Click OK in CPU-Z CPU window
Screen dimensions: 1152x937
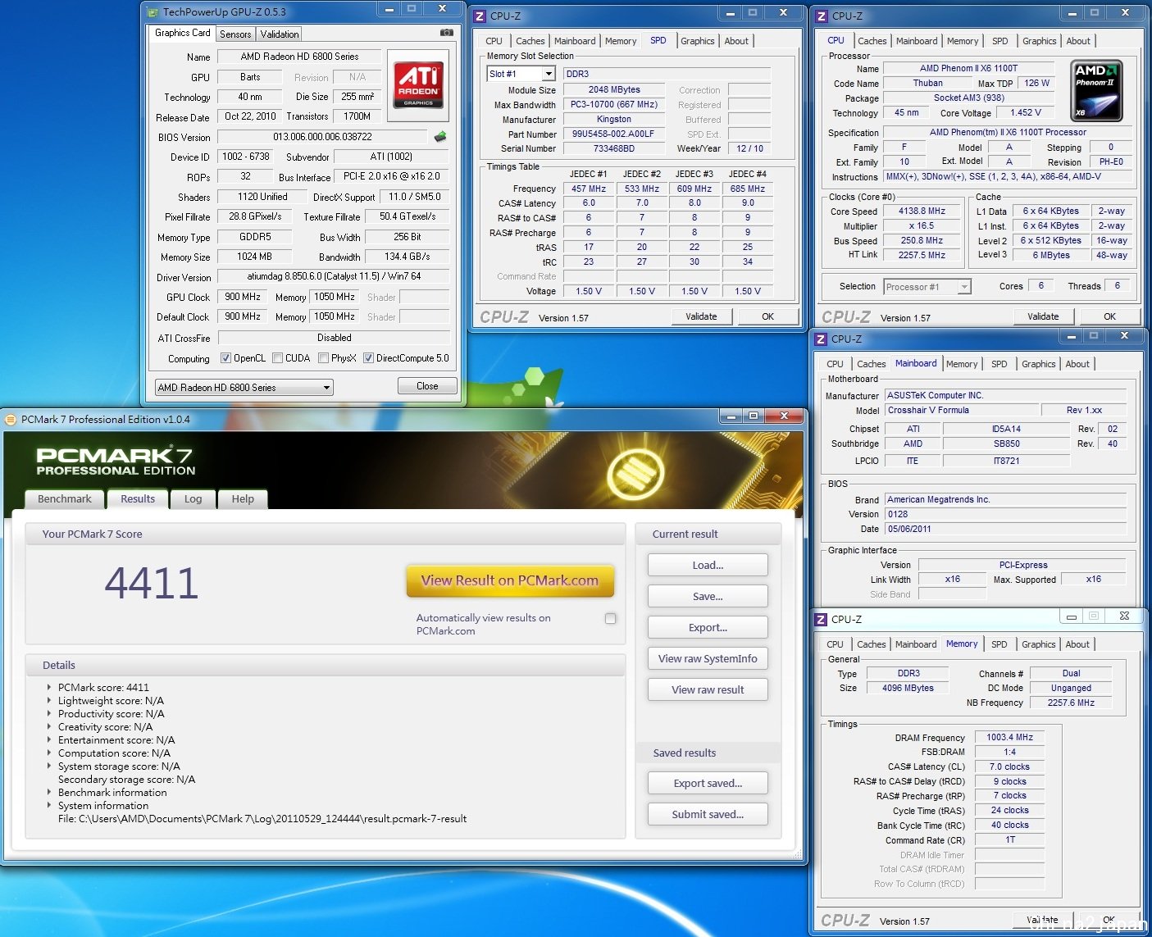point(1109,316)
